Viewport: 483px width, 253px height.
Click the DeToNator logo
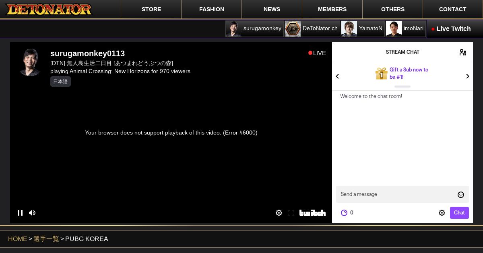(48, 9)
